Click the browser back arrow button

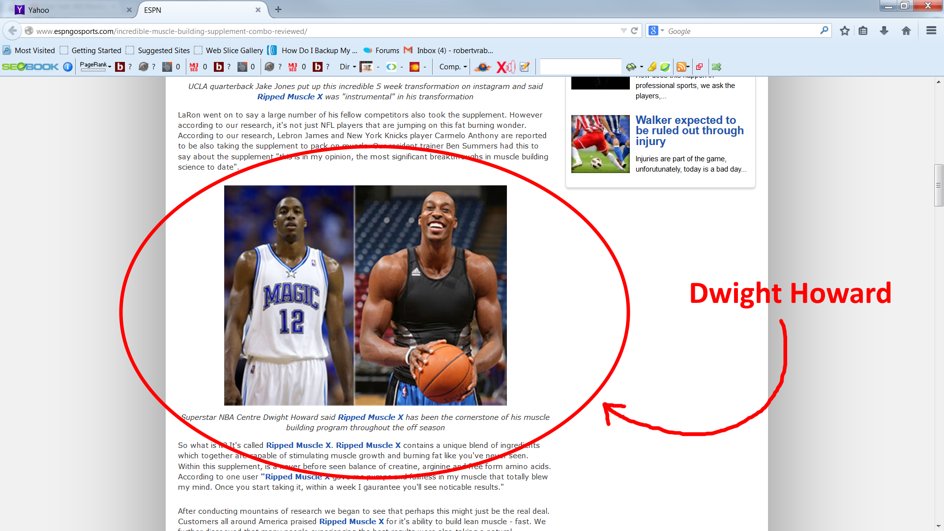(12, 31)
